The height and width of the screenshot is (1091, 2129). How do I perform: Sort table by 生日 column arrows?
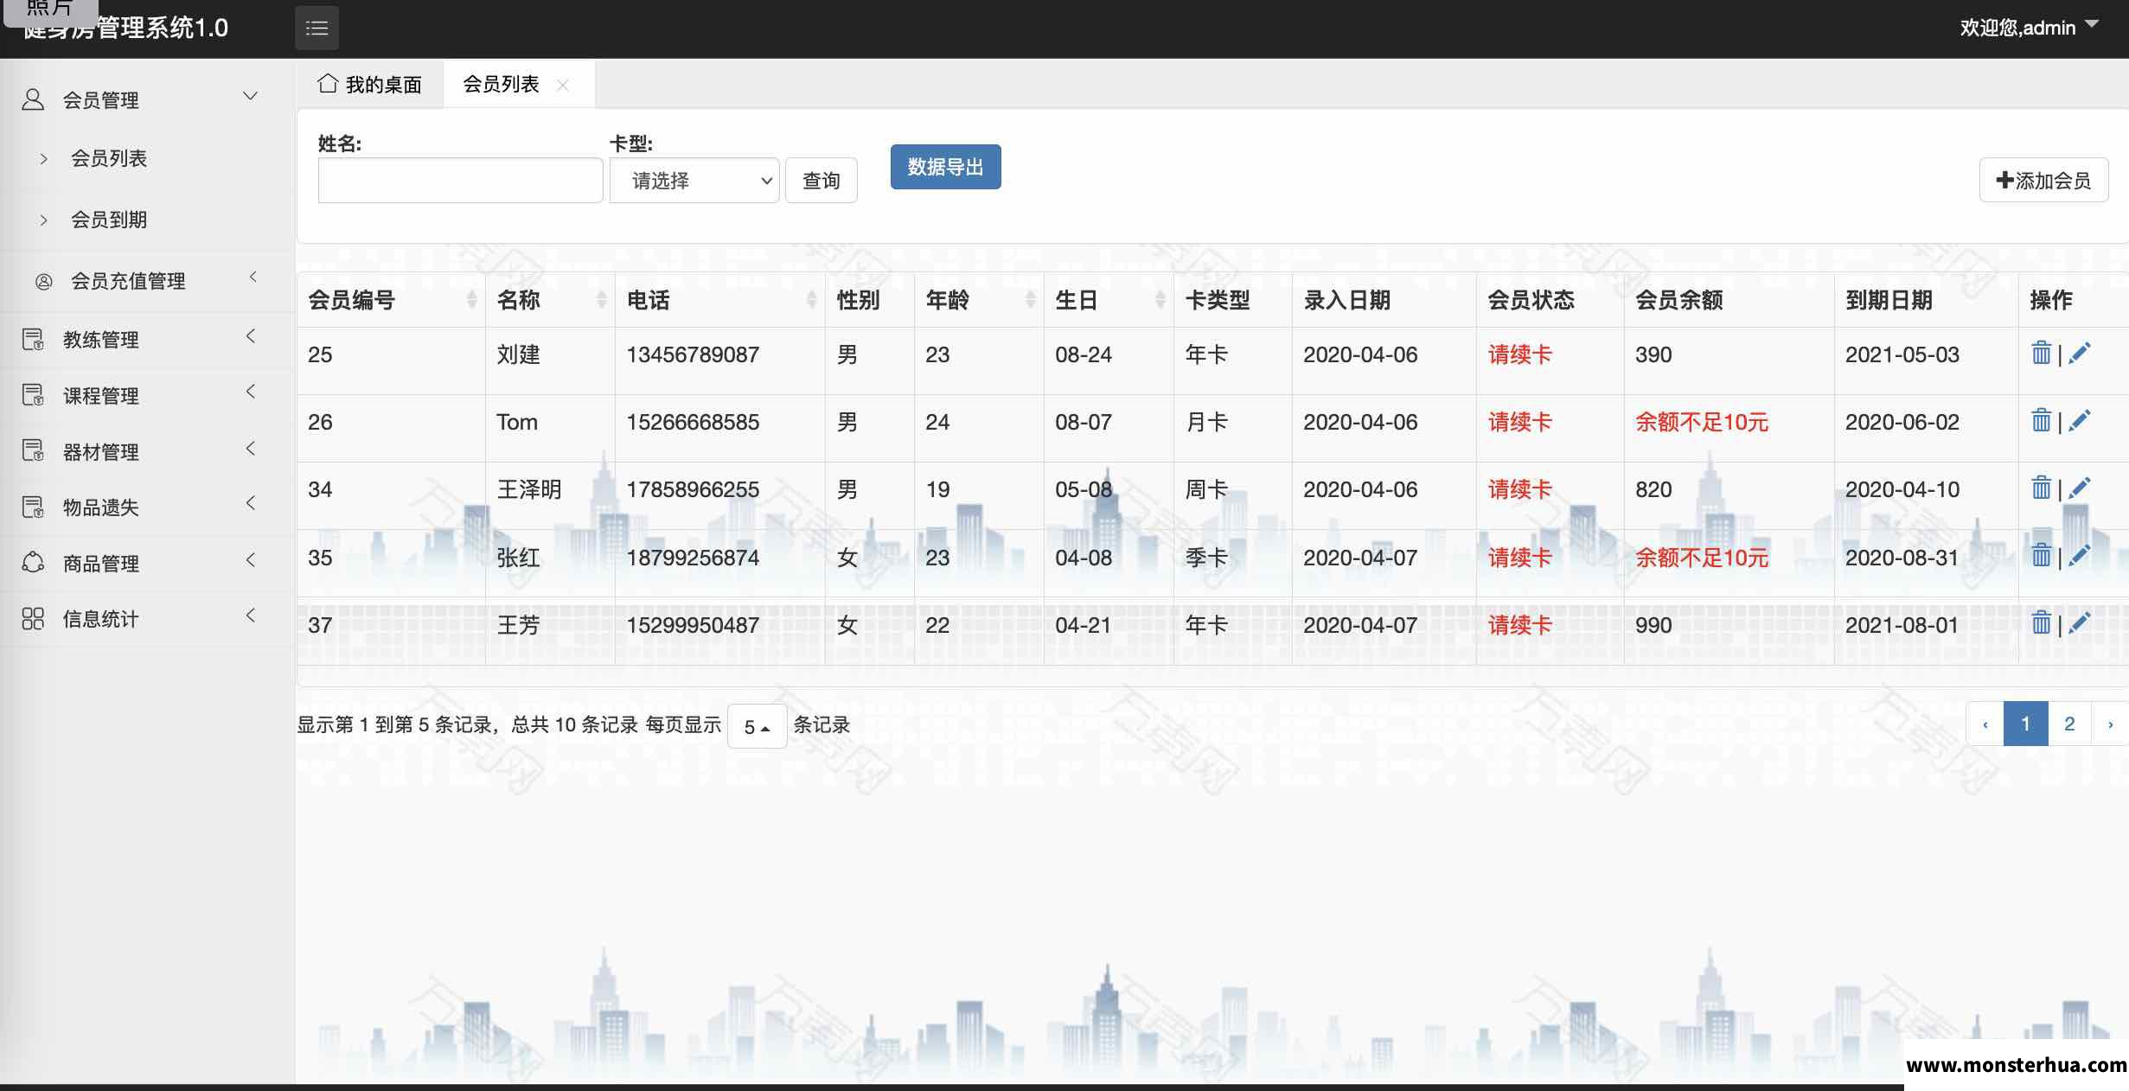tap(1160, 300)
